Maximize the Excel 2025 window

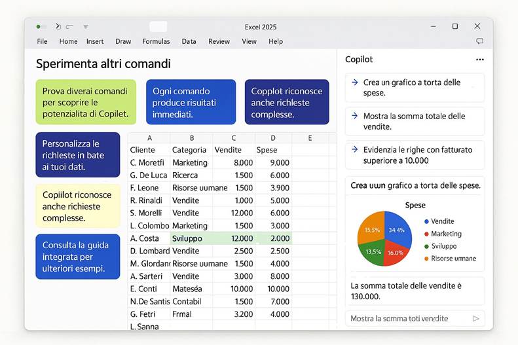(455, 26)
